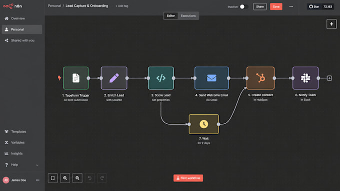This screenshot has height=191, width=340.
Task: Click the Lead Capture & Onboarding title
Action: point(86,6)
